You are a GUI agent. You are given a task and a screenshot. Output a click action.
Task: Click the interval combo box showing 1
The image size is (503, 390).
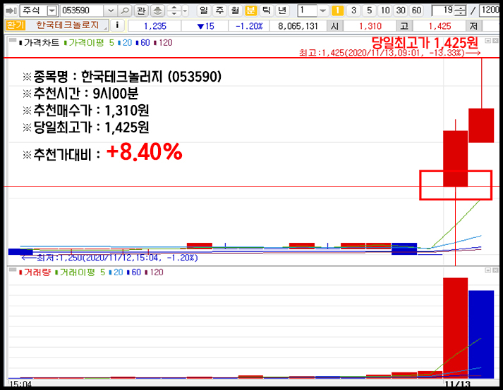coord(308,11)
